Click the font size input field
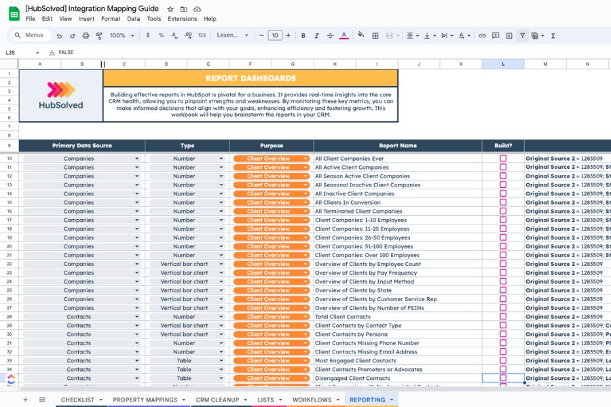Screen dimensions: 611x407 pyautogui.click(x=275, y=35)
